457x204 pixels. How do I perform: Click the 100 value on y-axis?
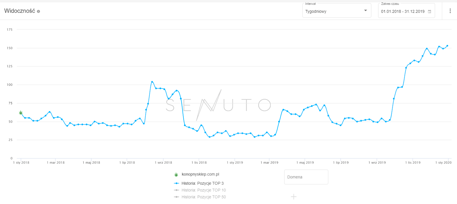pos(10,85)
